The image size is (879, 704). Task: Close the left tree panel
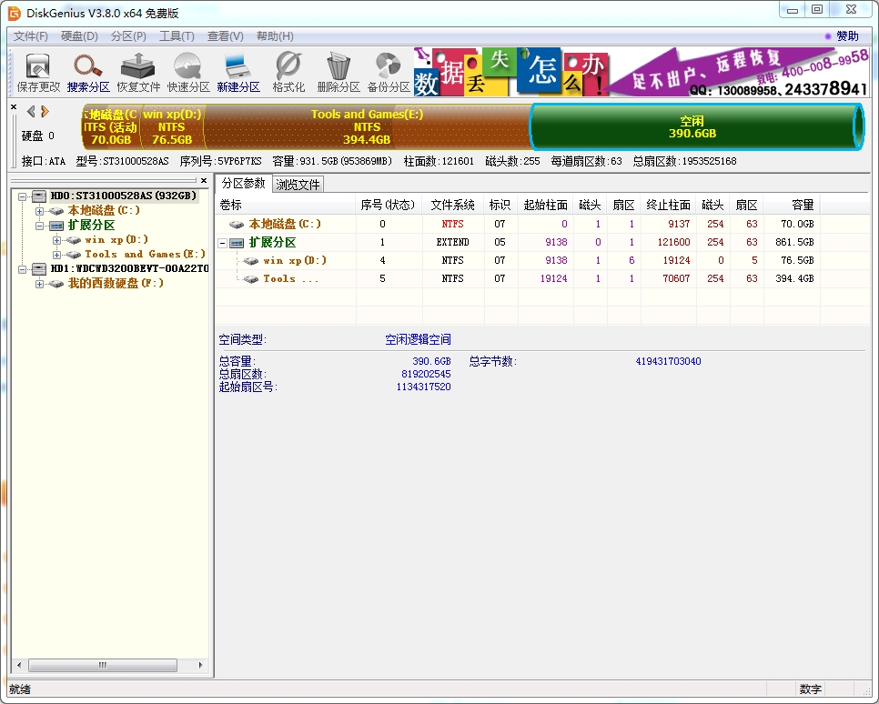(204, 180)
